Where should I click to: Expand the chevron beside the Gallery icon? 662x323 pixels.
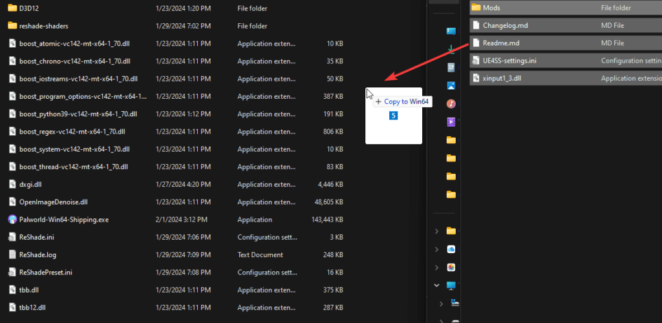(437, 267)
